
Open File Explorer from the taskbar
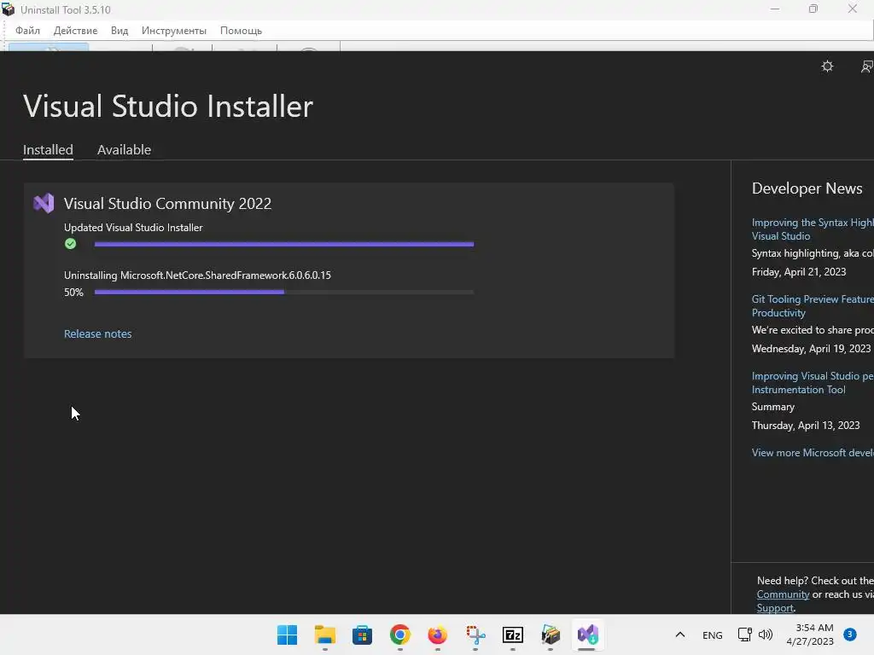click(325, 635)
